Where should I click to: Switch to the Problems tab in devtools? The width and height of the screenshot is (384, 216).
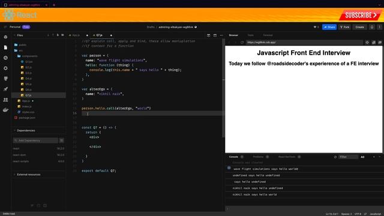[258, 157]
